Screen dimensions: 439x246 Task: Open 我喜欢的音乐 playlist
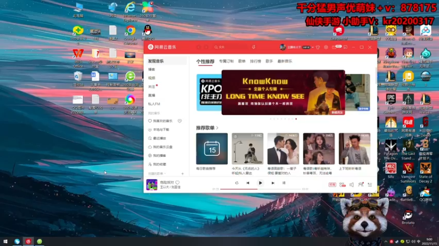pyautogui.click(x=161, y=121)
